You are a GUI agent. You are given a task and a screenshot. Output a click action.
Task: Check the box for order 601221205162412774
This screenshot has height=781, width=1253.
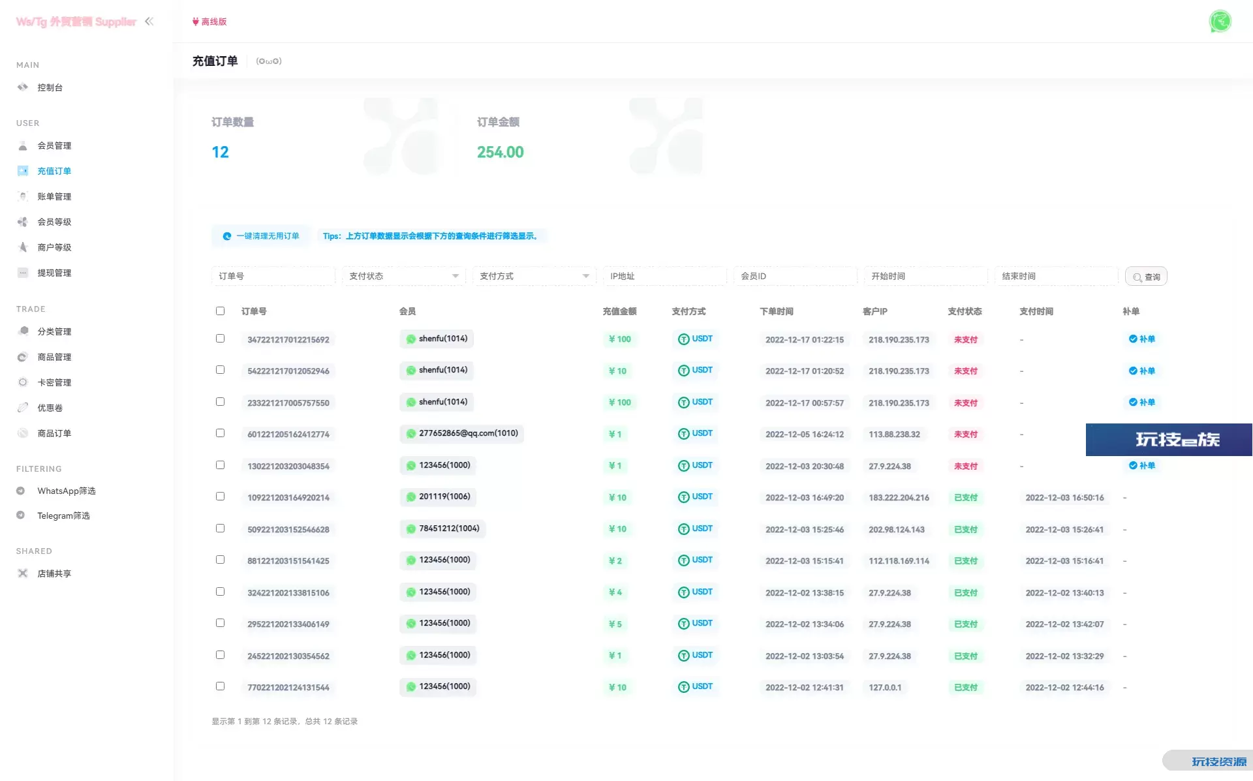click(220, 433)
